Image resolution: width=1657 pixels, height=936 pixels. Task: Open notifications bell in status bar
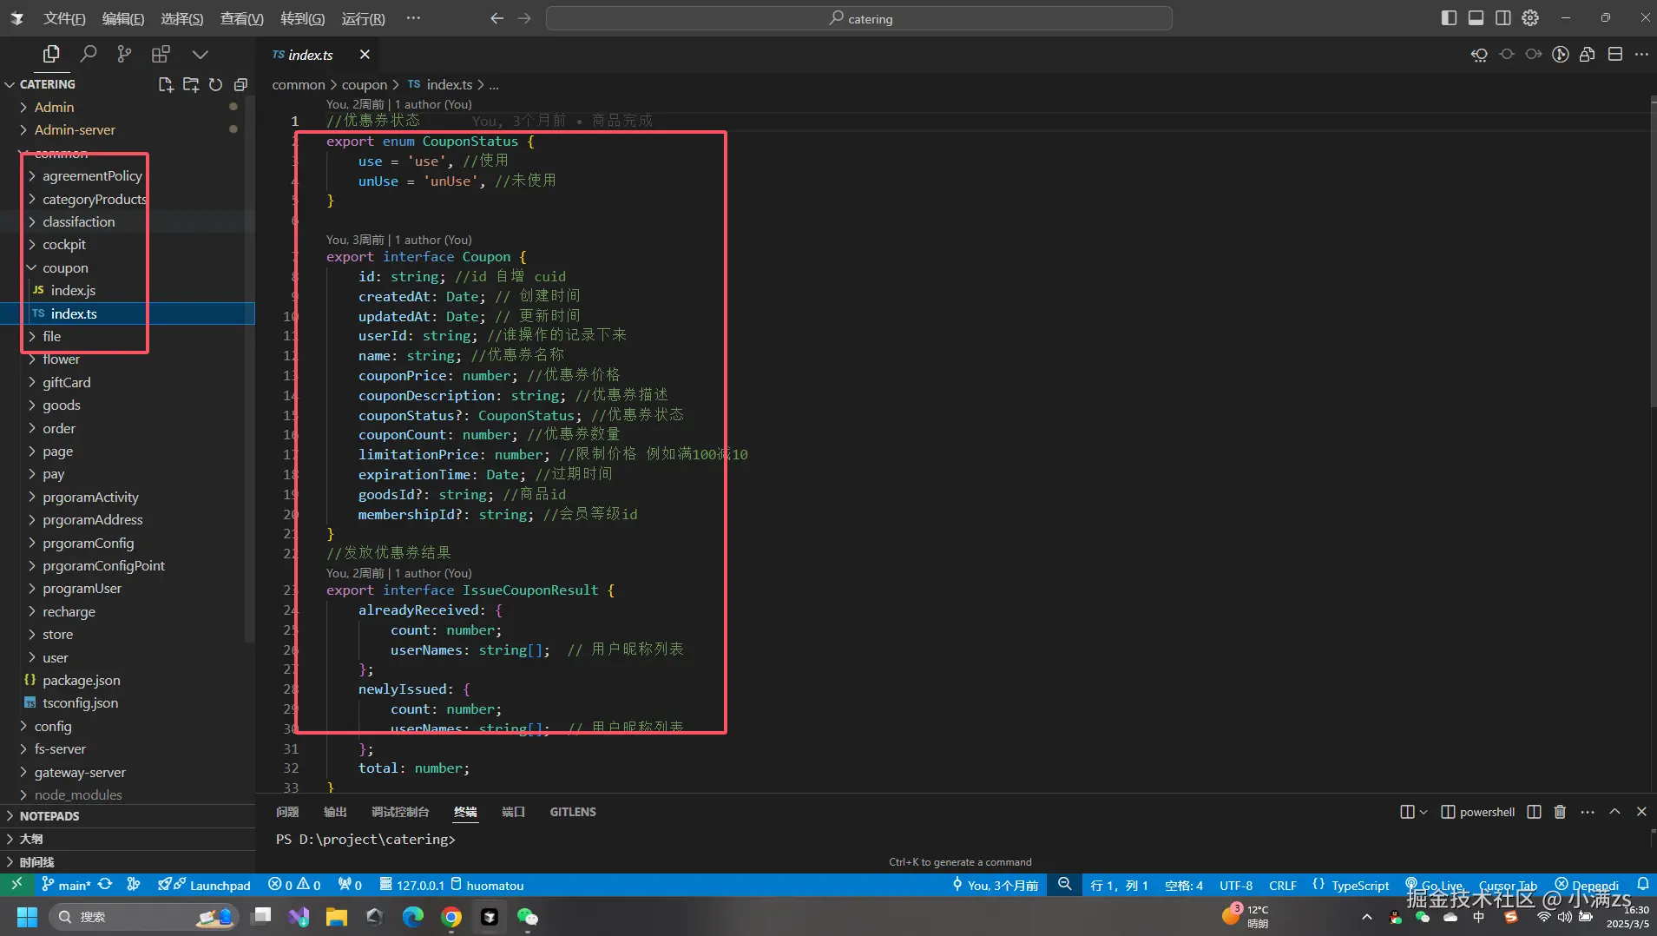(1642, 885)
